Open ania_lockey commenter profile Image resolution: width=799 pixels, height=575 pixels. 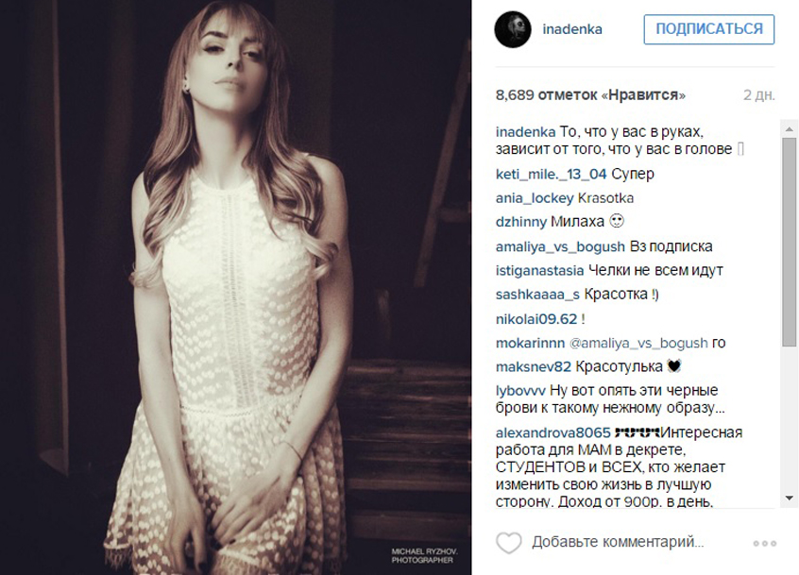pos(535,198)
